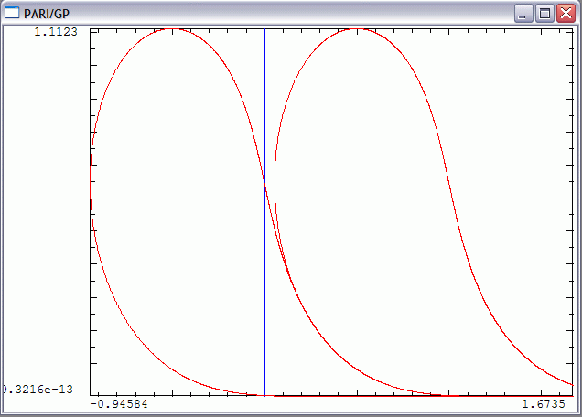Click the PARI/GP title text

(47, 13)
